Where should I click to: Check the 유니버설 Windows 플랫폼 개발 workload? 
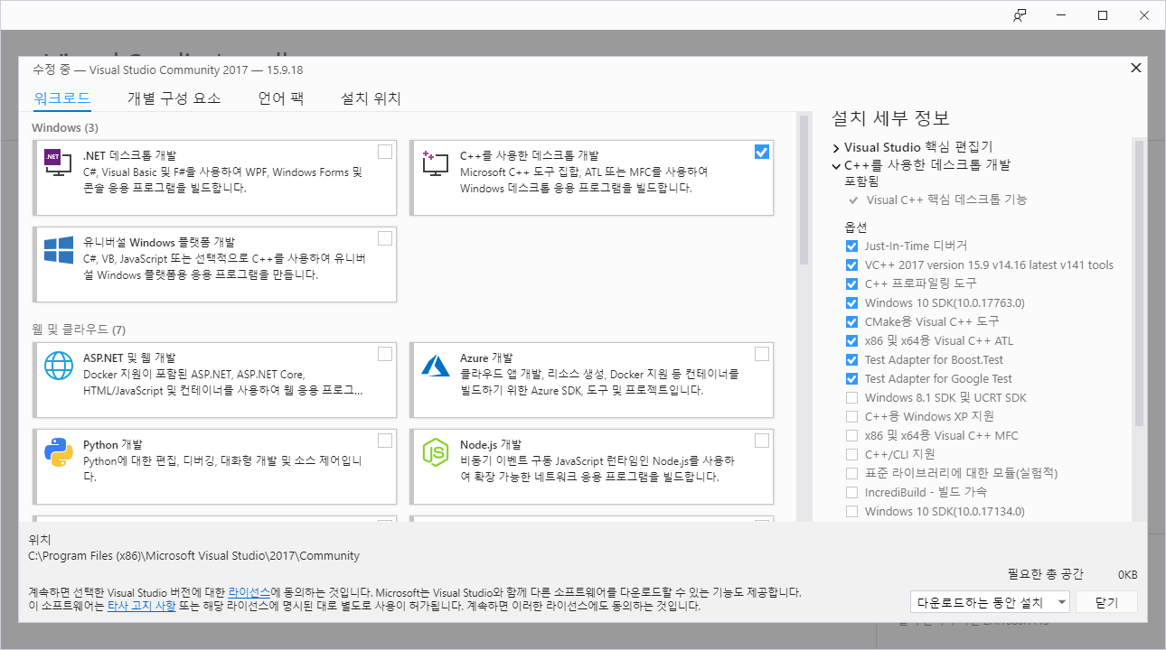(x=385, y=238)
